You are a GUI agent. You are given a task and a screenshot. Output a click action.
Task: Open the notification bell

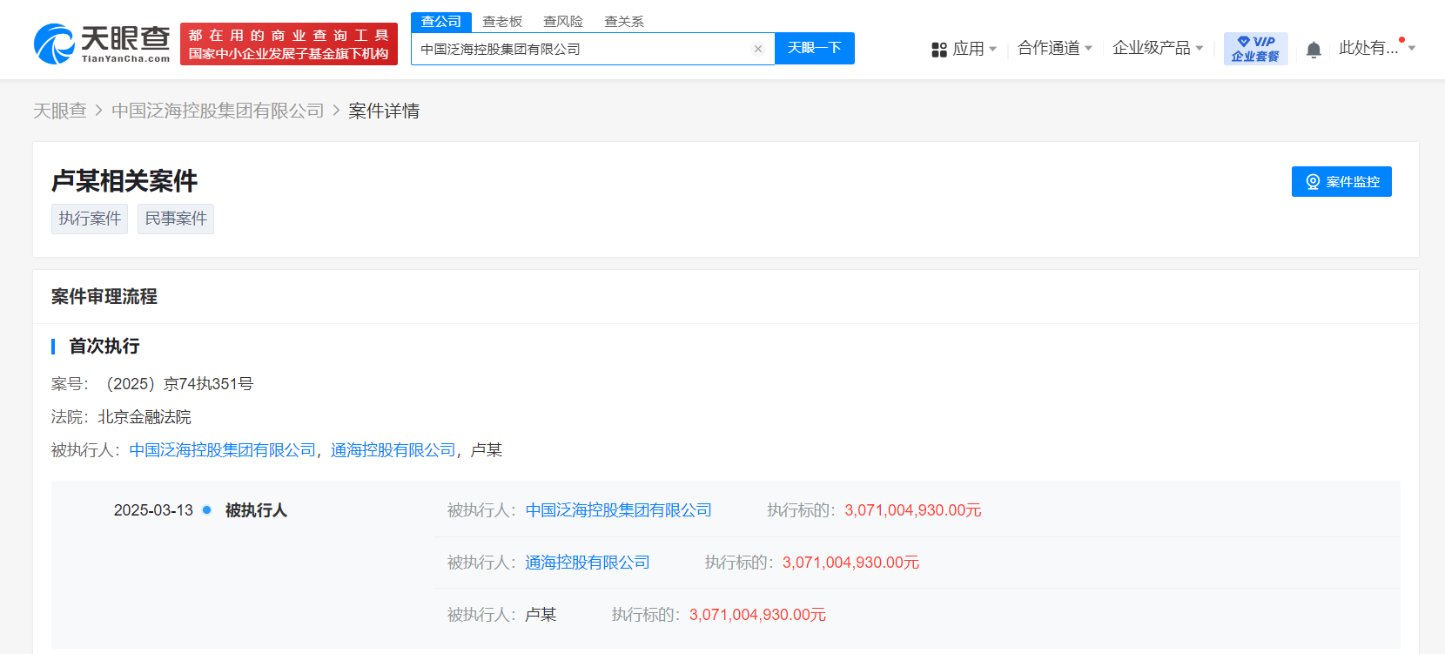coord(1314,50)
